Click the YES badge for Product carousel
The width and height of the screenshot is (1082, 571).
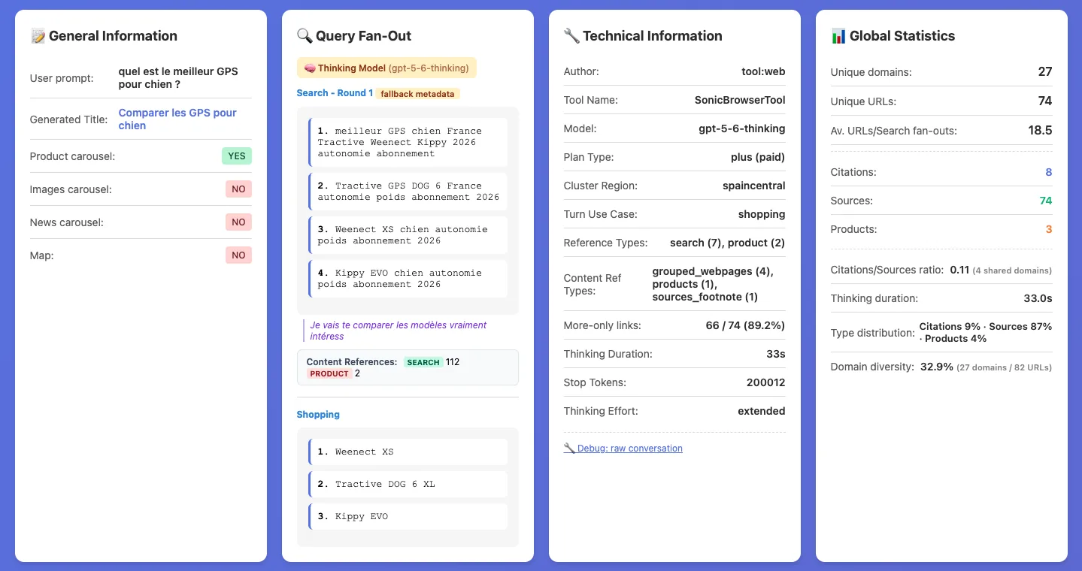(x=237, y=156)
